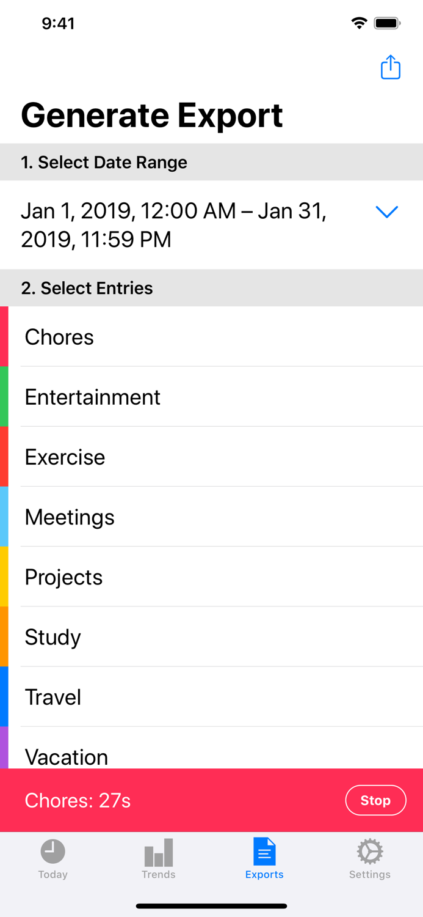Viewport: 423px width, 917px height.
Task: Stop the running Chores timer
Action: [375, 800]
